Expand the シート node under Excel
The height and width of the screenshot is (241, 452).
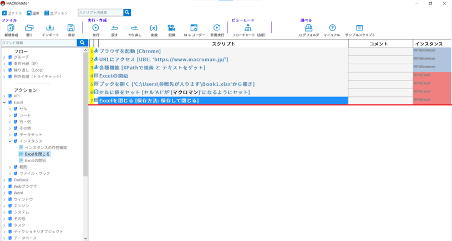10,115
